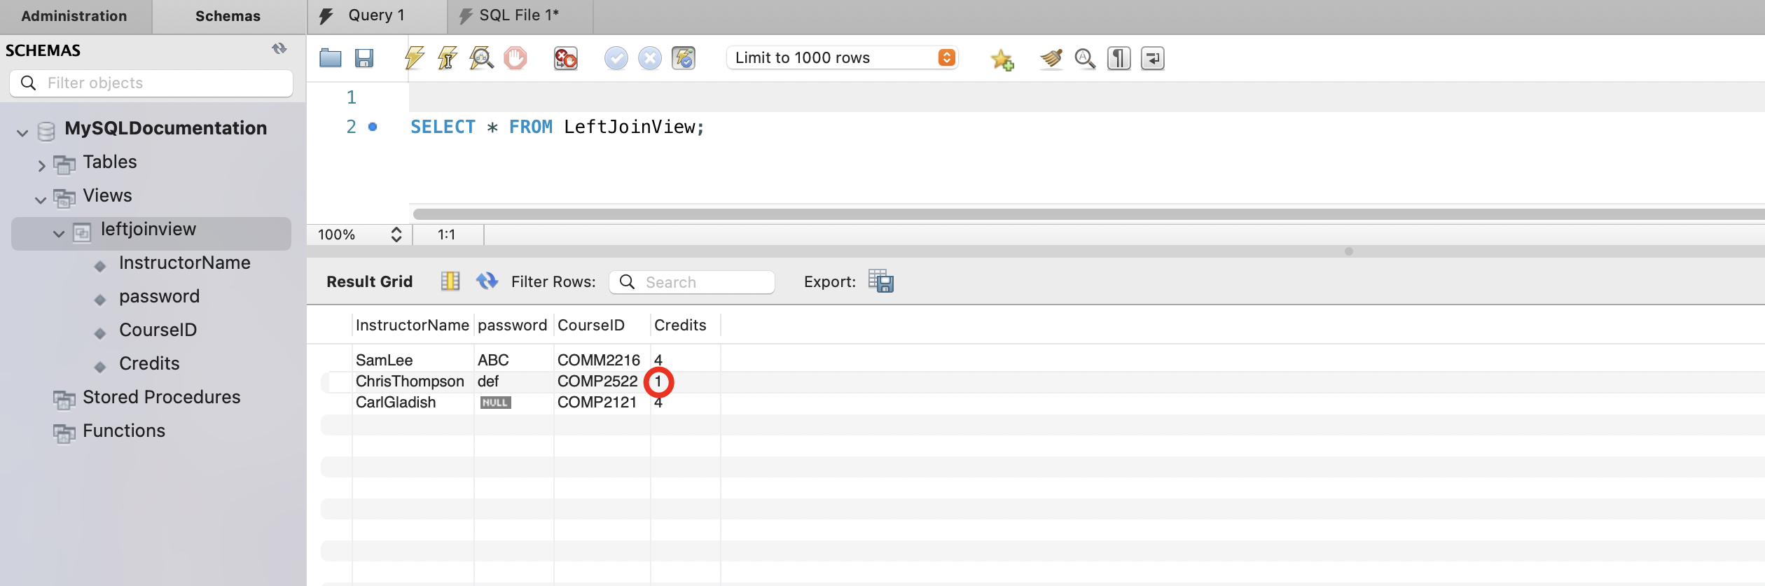
Task: Refresh schemas list with the refresh icon
Action: tap(279, 49)
